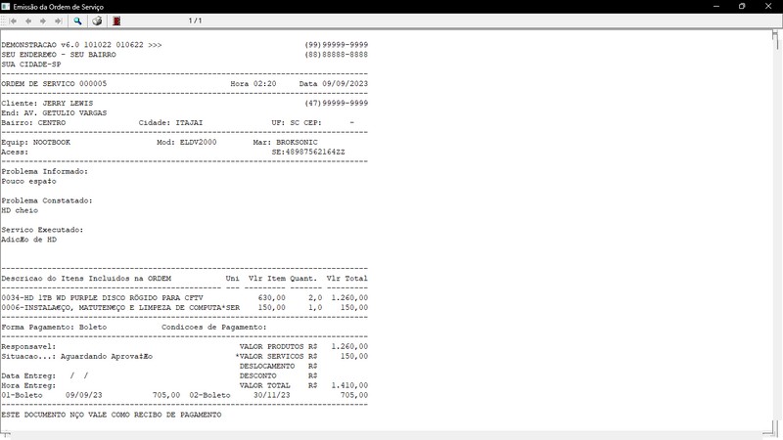
Task: Click 'ESTE DOCUMENTO' footer disclaimer line
Action: [x=112, y=415]
